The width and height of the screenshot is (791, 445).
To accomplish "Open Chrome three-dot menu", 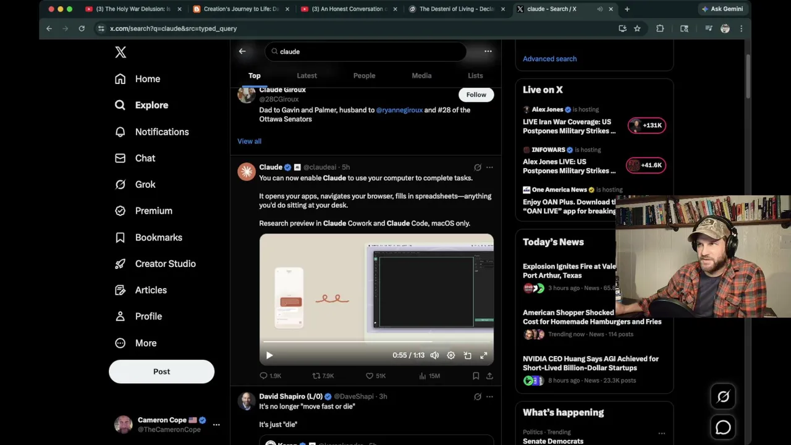I will tap(741, 28).
